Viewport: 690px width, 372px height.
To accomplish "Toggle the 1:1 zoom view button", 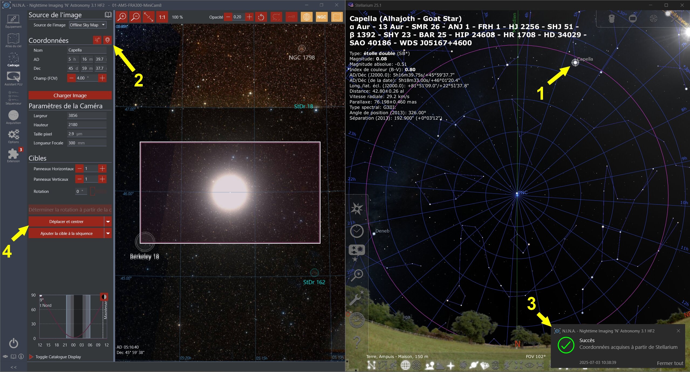I will click(162, 17).
